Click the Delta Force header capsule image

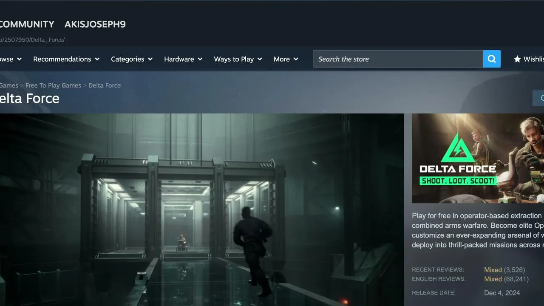tap(478, 158)
